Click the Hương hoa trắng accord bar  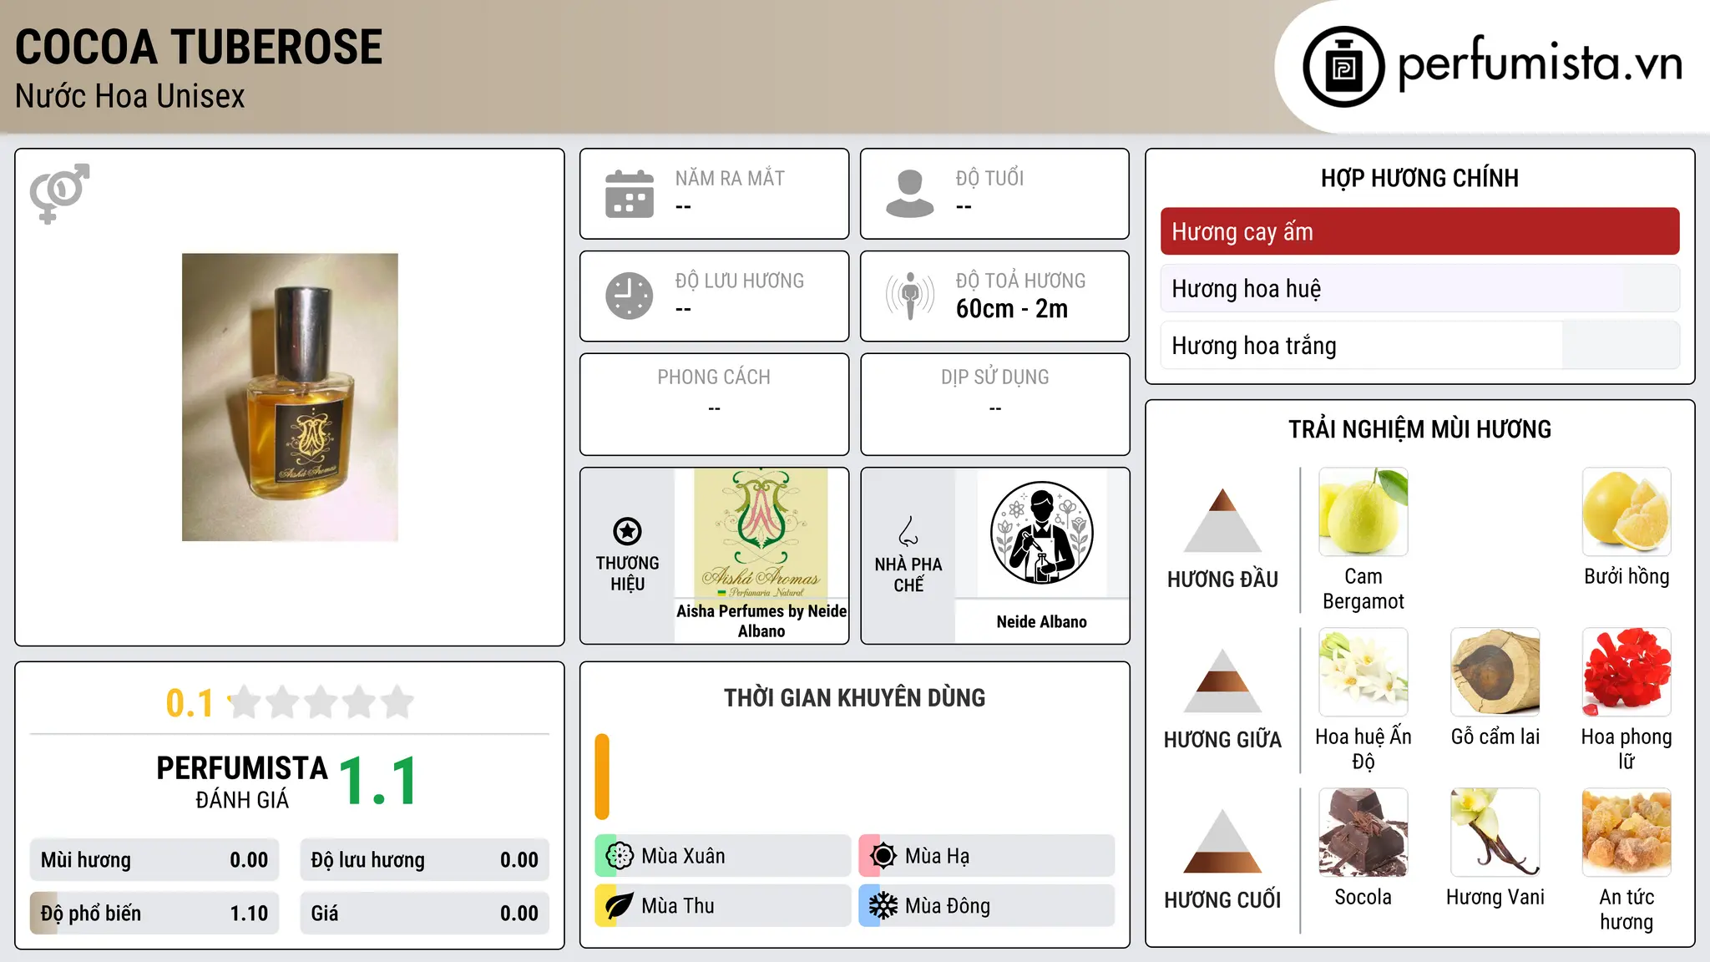pos(1419,346)
